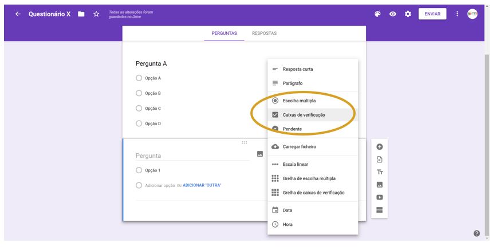Add a new question with plus icon
The height and width of the screenshot is (247, 496).
click(379, 147)
